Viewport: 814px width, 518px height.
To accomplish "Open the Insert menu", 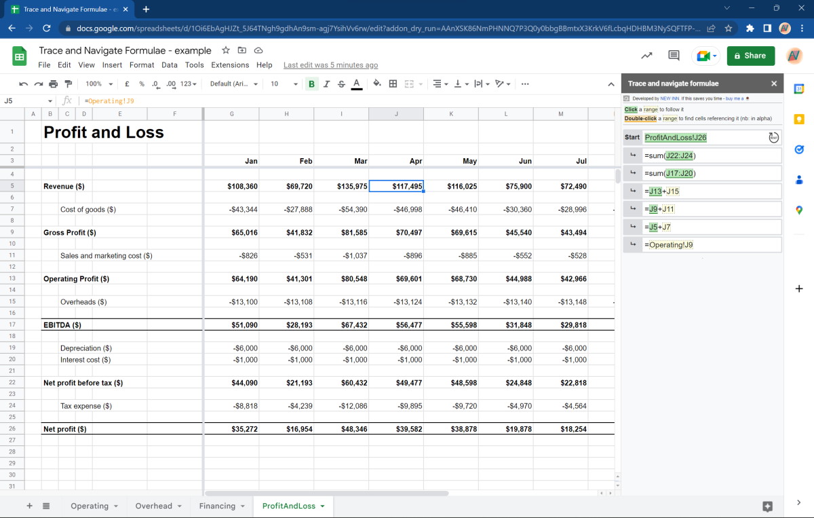I will [112, 65].
